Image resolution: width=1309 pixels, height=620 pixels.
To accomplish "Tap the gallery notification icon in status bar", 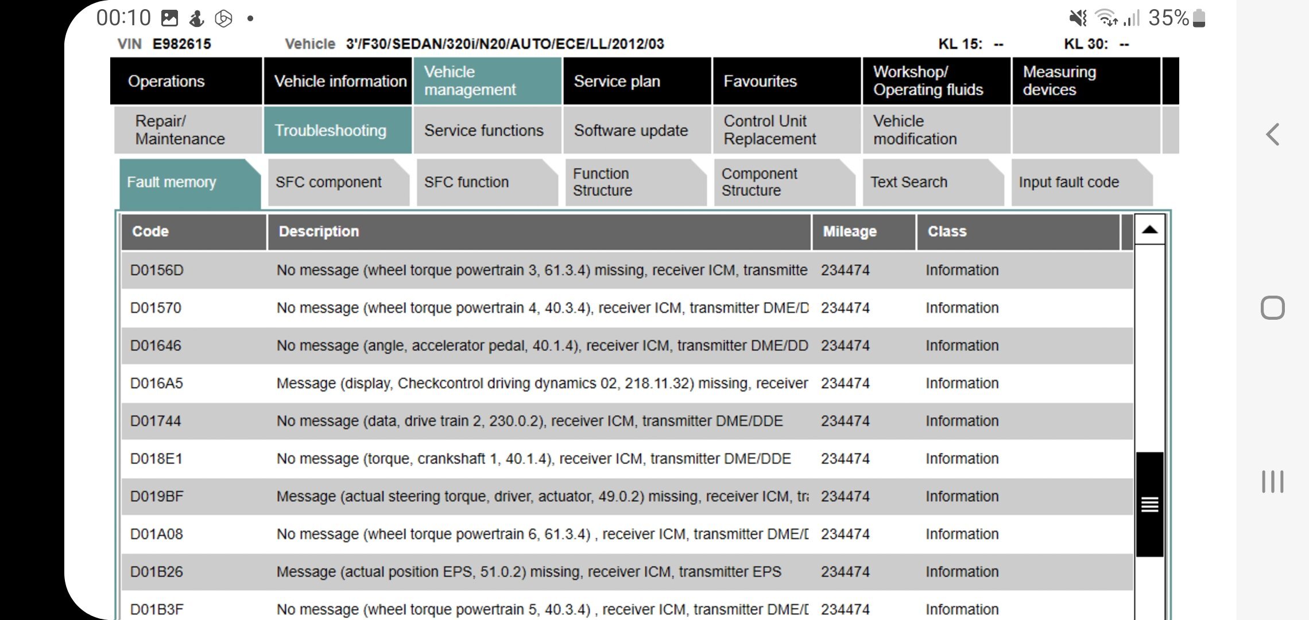I will pyautogui.click(x=169, y=18).
